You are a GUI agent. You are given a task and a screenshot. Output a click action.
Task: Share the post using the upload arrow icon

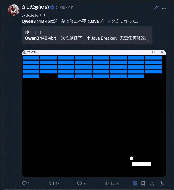(x=152, y=183)
